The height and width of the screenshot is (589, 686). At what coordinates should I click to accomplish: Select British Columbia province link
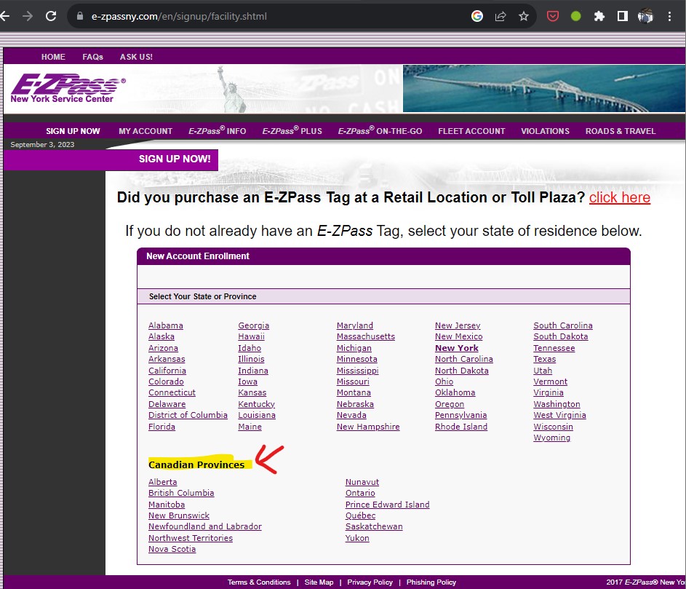[181, 493]
